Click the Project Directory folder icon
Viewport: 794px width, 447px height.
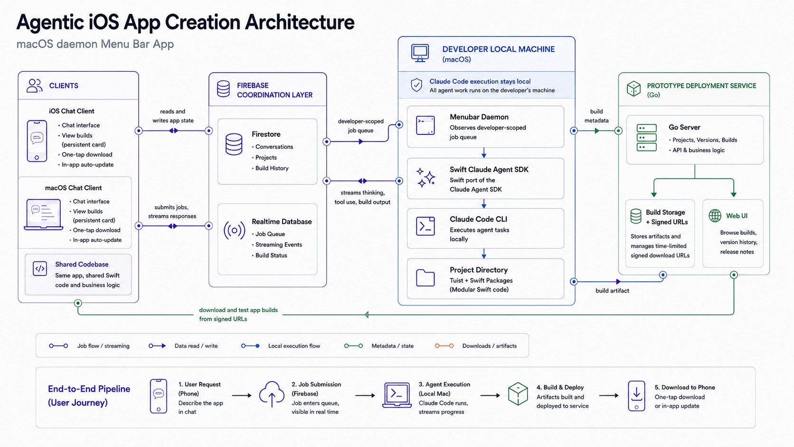425,278
